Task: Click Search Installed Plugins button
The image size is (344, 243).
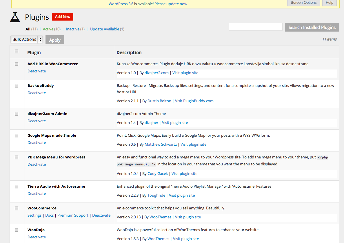Action: pyautogui.click(x=312, y=28)
